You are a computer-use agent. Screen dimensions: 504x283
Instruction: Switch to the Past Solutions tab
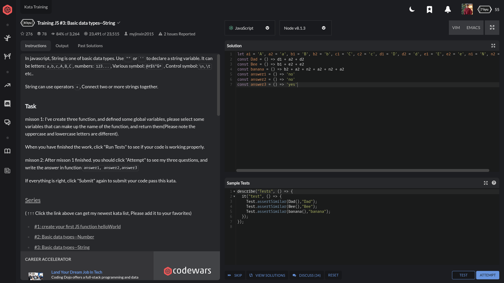[90, 46]
